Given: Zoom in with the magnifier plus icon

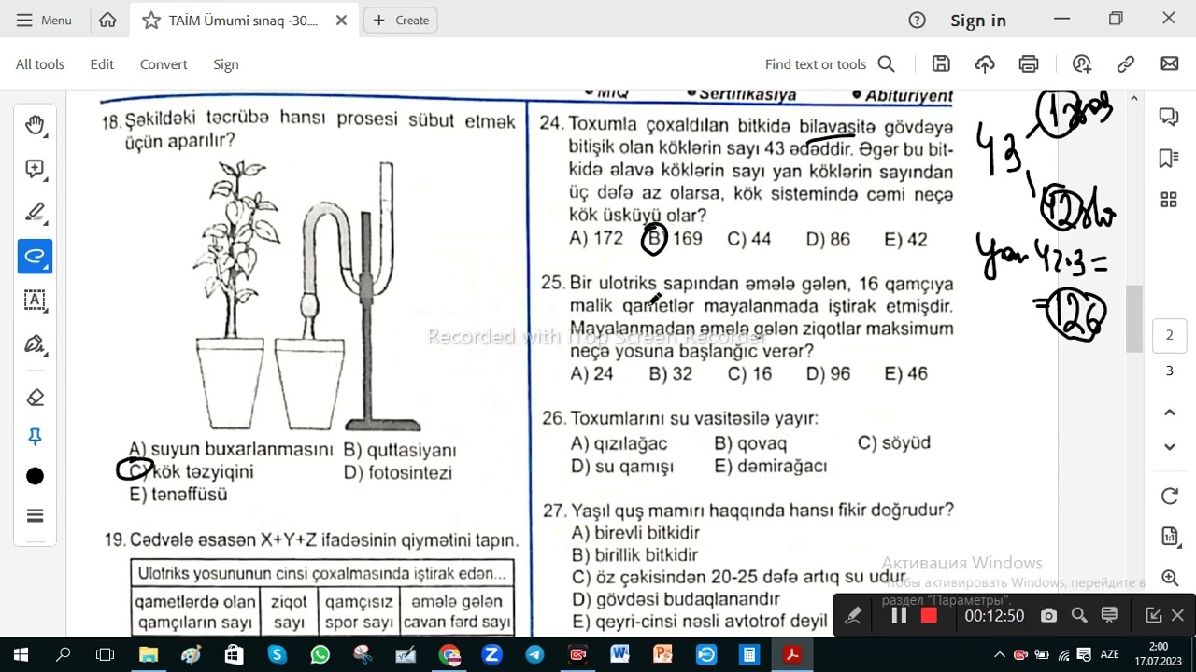Looking at the screenshot, I should tap(1169, 578).
